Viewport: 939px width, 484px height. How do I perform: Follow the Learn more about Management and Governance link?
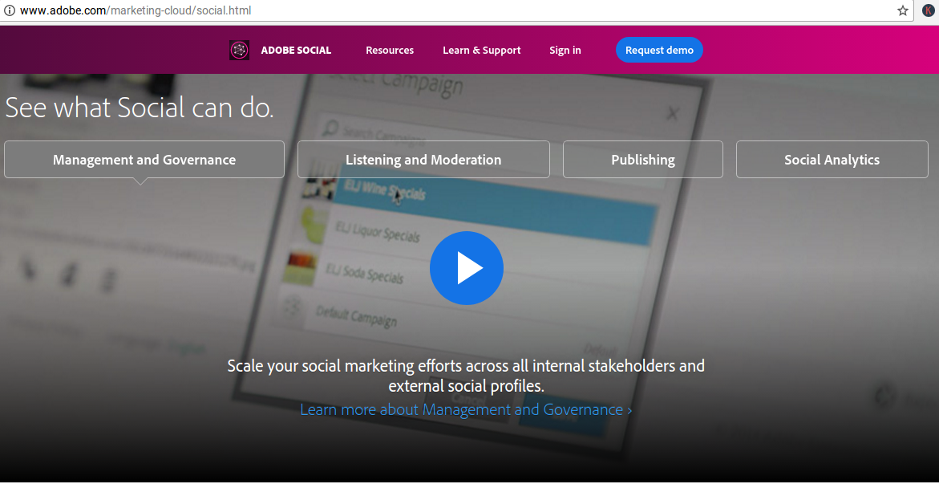(466, 409)
